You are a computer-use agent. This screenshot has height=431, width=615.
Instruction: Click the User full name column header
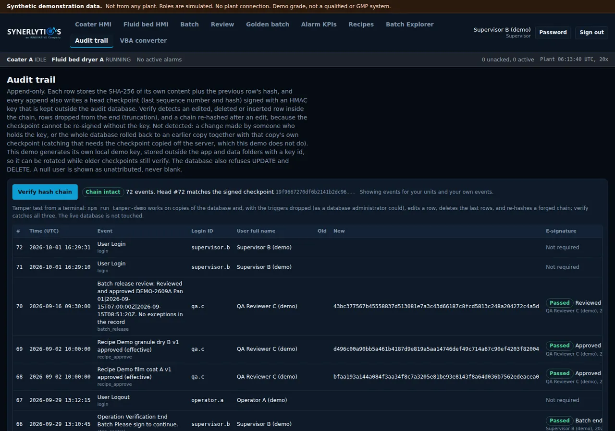pyautogui.click(x=256, y=231)
